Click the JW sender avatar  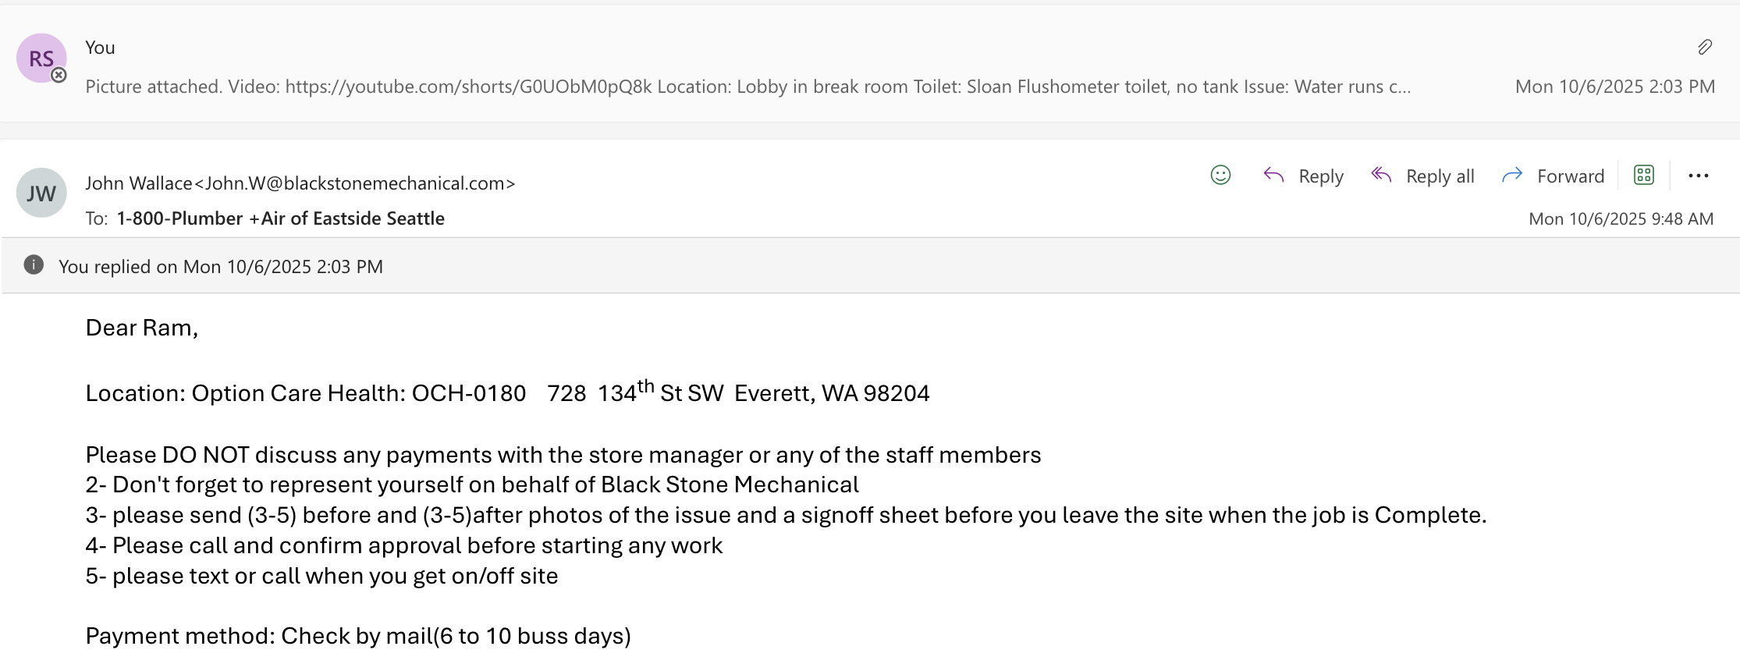tap(41, 193)
